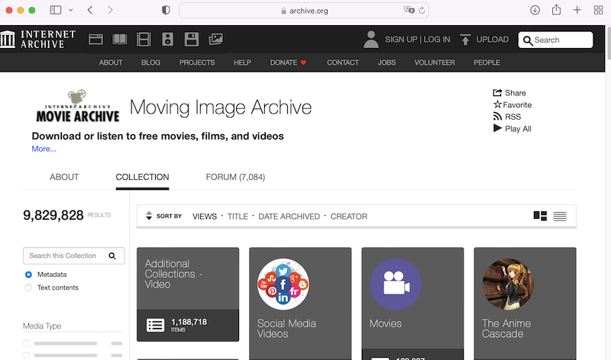
Task: Click the translate icon in address bar
Action: point(409,10)
